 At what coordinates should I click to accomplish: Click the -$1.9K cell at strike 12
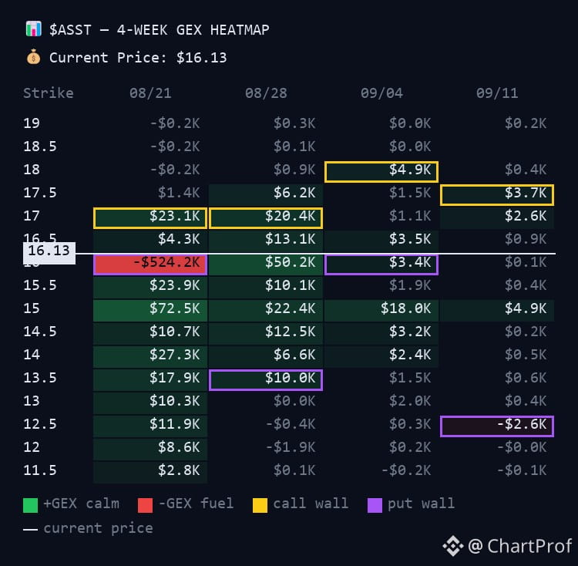[291, 447]
